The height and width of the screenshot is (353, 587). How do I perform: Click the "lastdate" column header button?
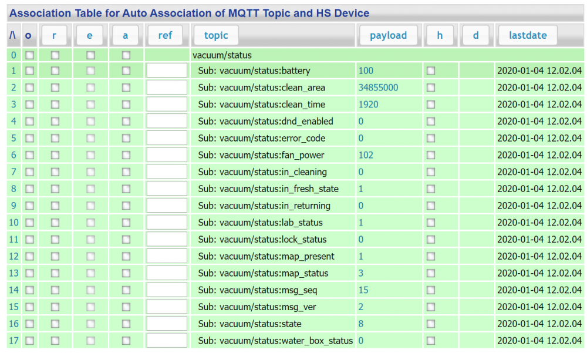[x=527, y=35]
